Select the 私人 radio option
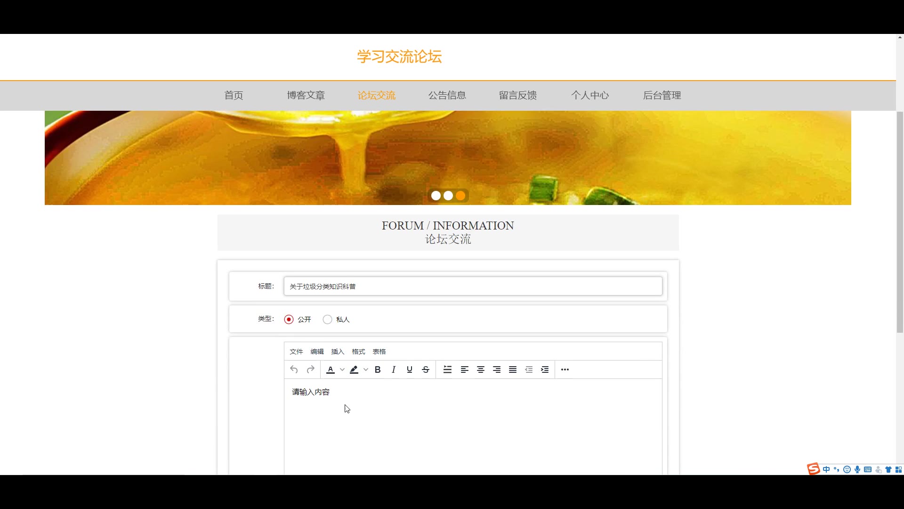 (x=328, y=320)
